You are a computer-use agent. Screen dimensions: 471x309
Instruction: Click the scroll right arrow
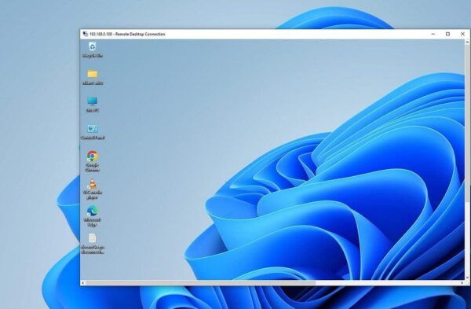pos(462,283)
